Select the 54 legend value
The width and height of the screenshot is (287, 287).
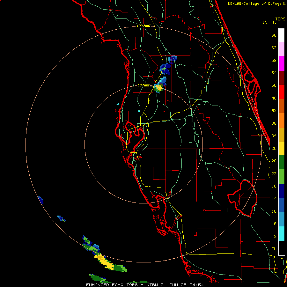coord(274,73)
